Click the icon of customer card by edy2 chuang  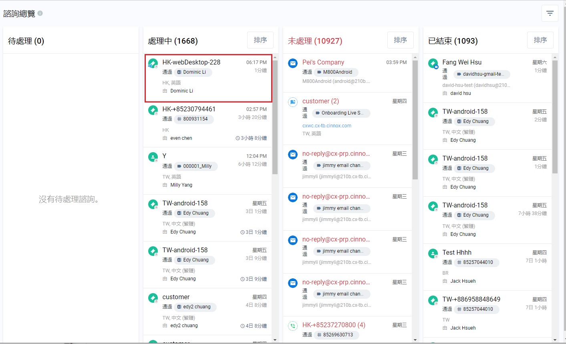point(153,298)
